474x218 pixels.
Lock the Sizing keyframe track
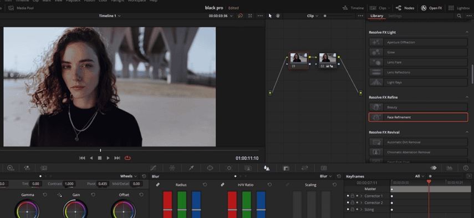[353, 209]
